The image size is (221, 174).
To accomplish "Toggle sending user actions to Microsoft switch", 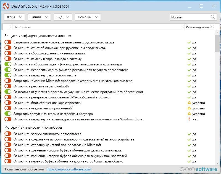I will coord(8,145).
